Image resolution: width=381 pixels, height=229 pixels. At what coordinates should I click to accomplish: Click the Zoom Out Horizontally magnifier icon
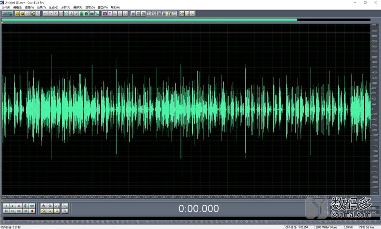coord(50,205)
